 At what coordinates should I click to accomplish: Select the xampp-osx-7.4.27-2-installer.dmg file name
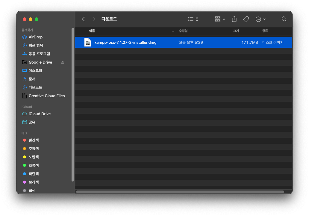point(125,42)
